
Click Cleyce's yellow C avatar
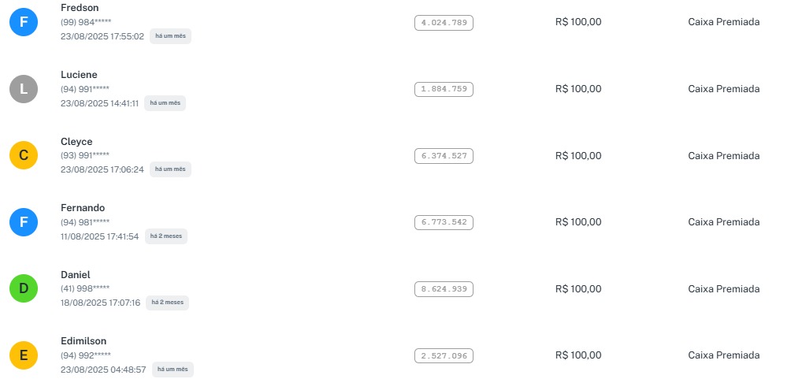click(24, 155)
